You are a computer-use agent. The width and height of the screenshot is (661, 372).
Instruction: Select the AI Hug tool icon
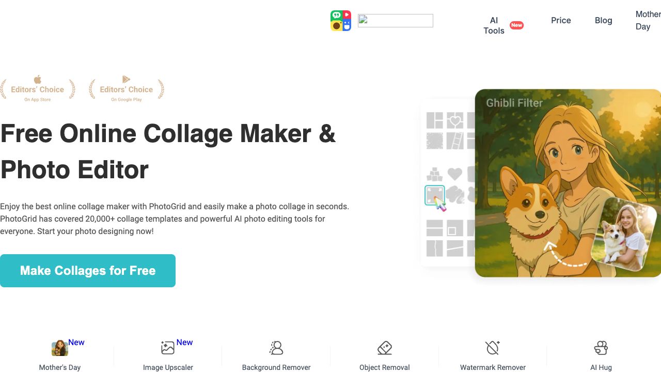601,348
